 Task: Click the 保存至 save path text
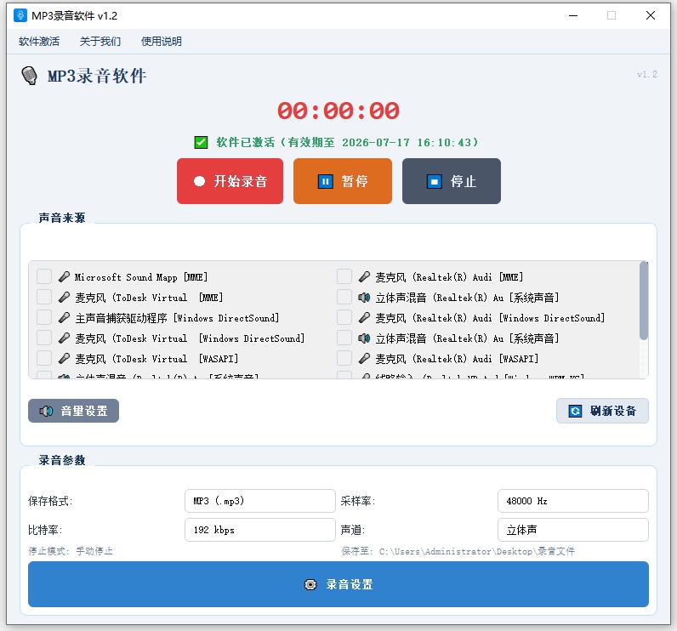458,551
